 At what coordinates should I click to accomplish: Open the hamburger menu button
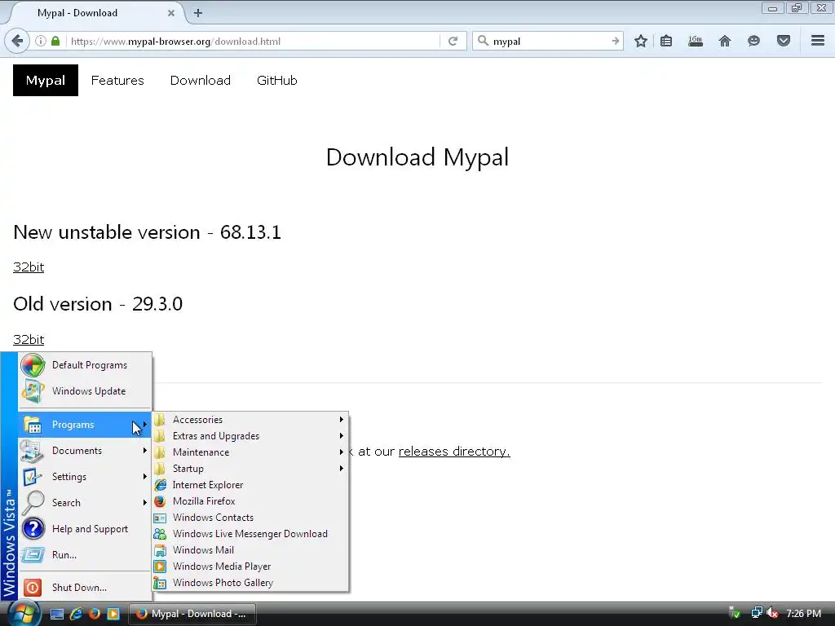818,41
